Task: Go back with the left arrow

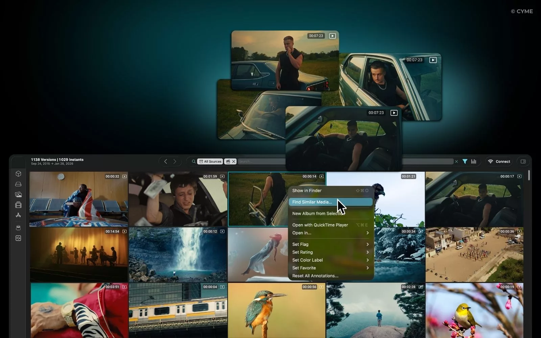Action: tap(166, 162)
